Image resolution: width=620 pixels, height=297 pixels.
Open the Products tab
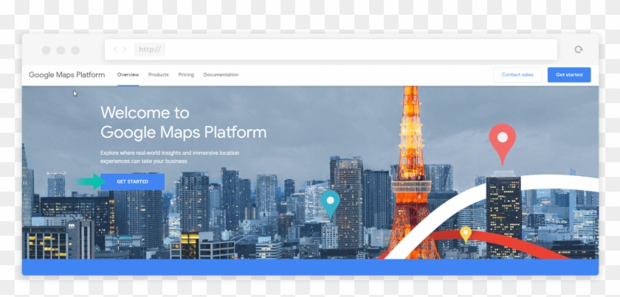pos(159,74)
